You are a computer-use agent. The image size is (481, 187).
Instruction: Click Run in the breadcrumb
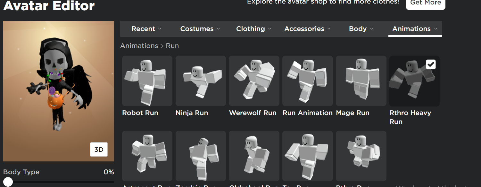point(172,46)
